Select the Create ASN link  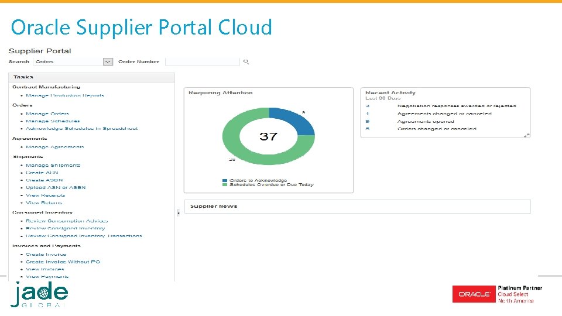(42, 172)
